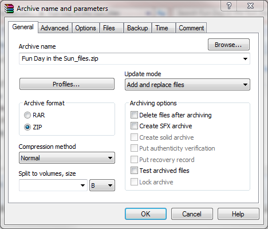The image size is (268, 229).
Task: Check Create SFX archive option
Action: pyautogui.click(x=134, y=126)
